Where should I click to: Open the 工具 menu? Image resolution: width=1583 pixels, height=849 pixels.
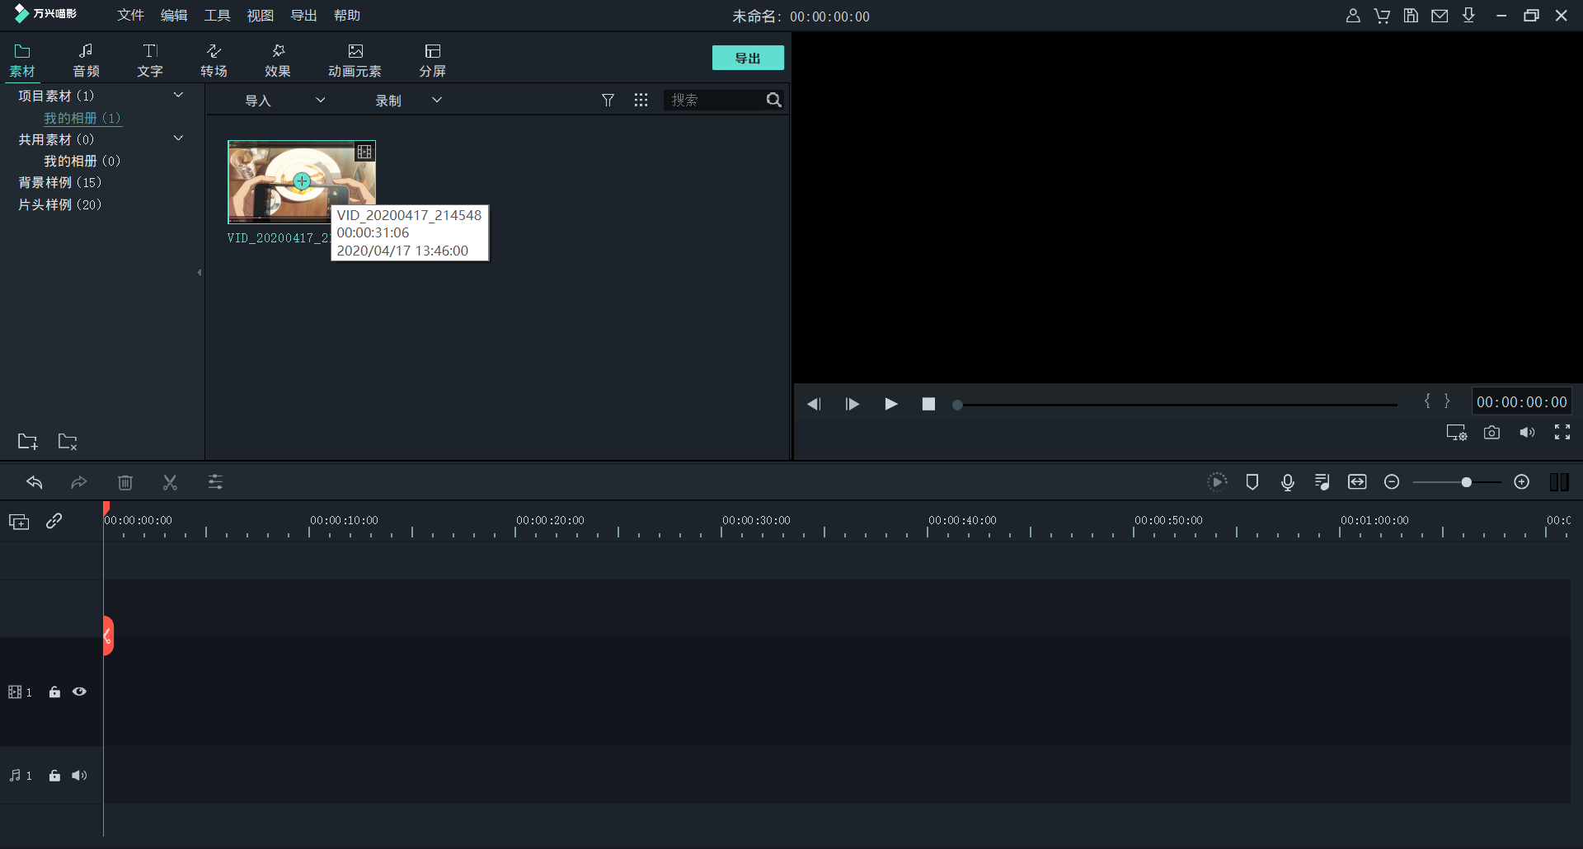coord(218,16)
